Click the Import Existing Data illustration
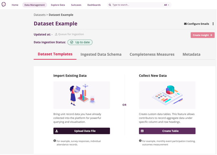 coord(82,95)
